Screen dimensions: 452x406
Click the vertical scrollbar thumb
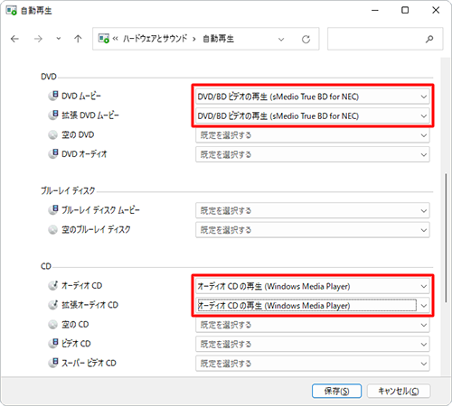tap(446, 237)
